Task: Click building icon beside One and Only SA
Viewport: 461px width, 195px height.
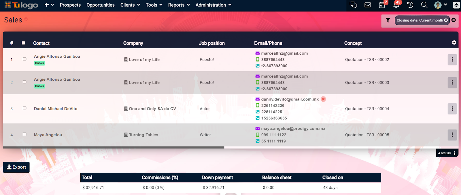Action: click(126, 109)
